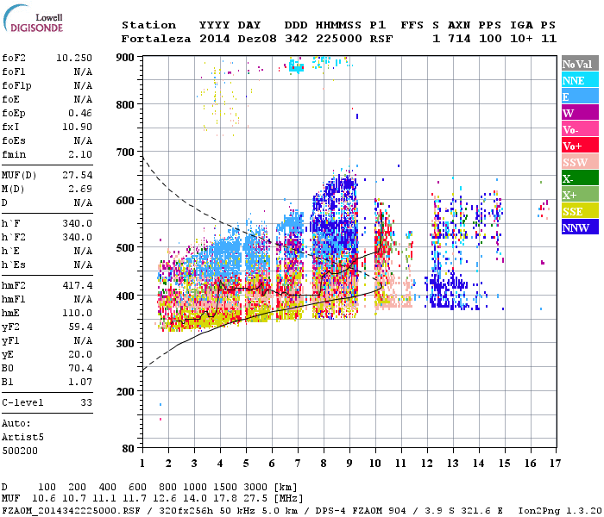The image size is (604, 517).
Task: Click the C-level value 33
Action: click(x=86, y=402)
